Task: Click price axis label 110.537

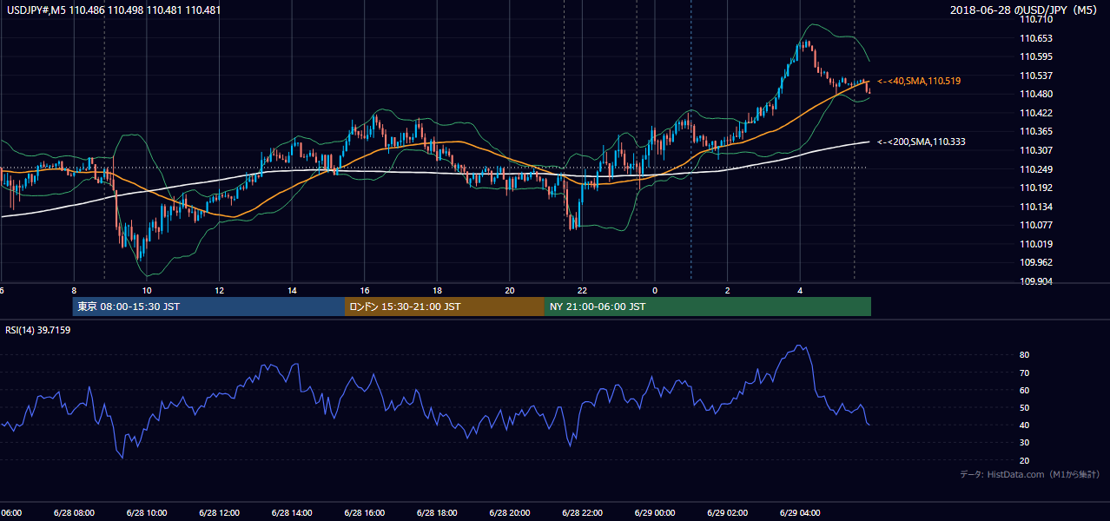Action: pos(1037,76)
